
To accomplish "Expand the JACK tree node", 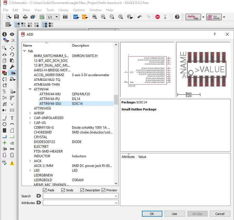I will 30,161.
